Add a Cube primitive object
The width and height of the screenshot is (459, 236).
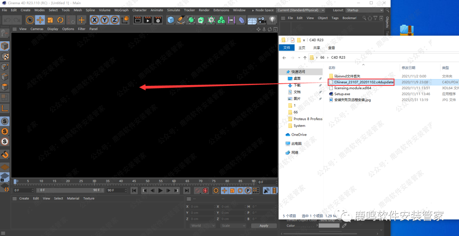click(170, 20)
